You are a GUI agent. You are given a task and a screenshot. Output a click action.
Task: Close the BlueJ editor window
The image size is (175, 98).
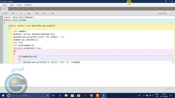(172, 1)
